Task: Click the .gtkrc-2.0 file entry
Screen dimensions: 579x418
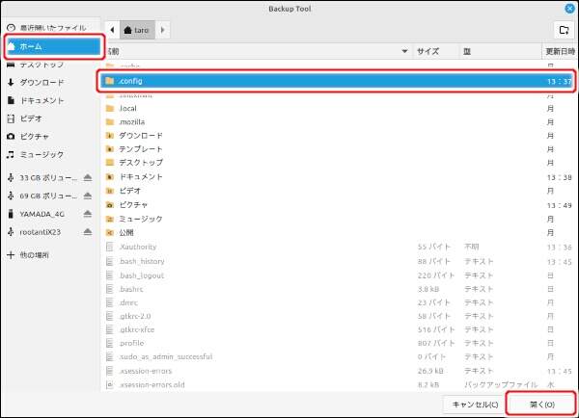Action: 337,316
